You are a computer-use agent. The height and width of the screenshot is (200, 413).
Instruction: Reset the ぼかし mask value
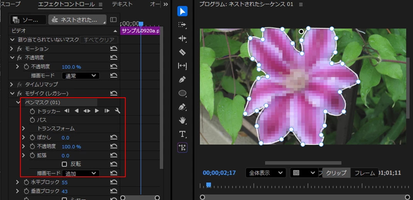pos(113,137)
